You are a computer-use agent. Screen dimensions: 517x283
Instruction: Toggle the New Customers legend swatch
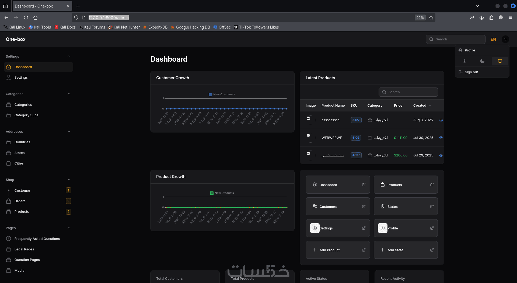coord(211,95)
